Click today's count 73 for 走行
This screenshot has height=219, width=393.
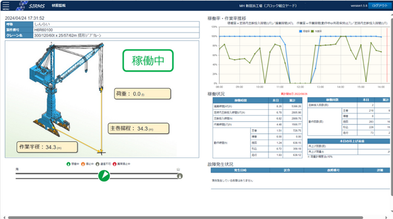point(372,133)
